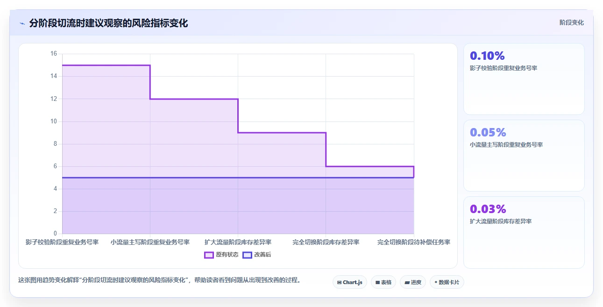
Task: Select the Chart.js chip
Action: coord(350,282)
